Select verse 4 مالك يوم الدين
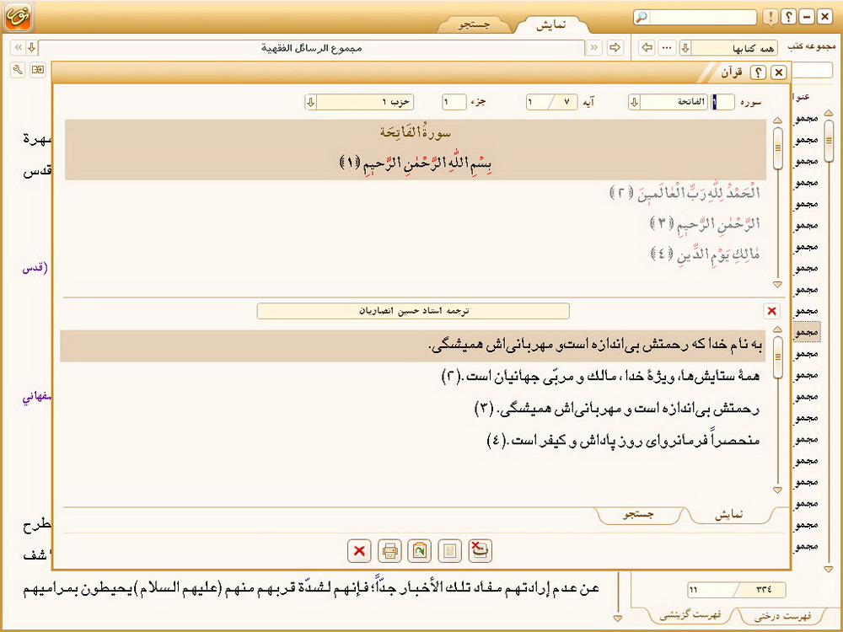Viewport: 843px width, 632px height. point(705,253)
